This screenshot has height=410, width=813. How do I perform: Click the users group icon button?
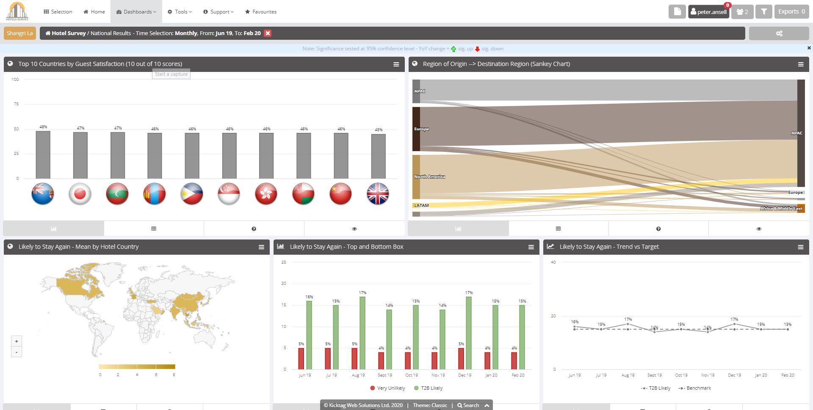(x=742, y=12)
